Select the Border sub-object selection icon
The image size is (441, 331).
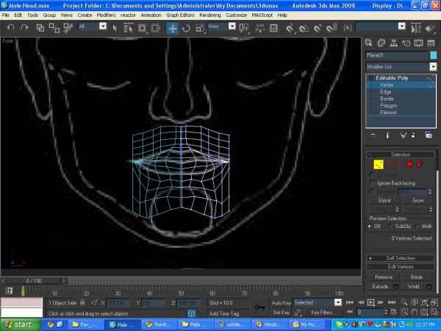pos(399,164)
